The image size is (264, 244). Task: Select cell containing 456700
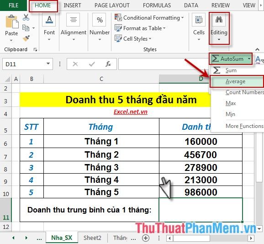[x=201, y=154]
